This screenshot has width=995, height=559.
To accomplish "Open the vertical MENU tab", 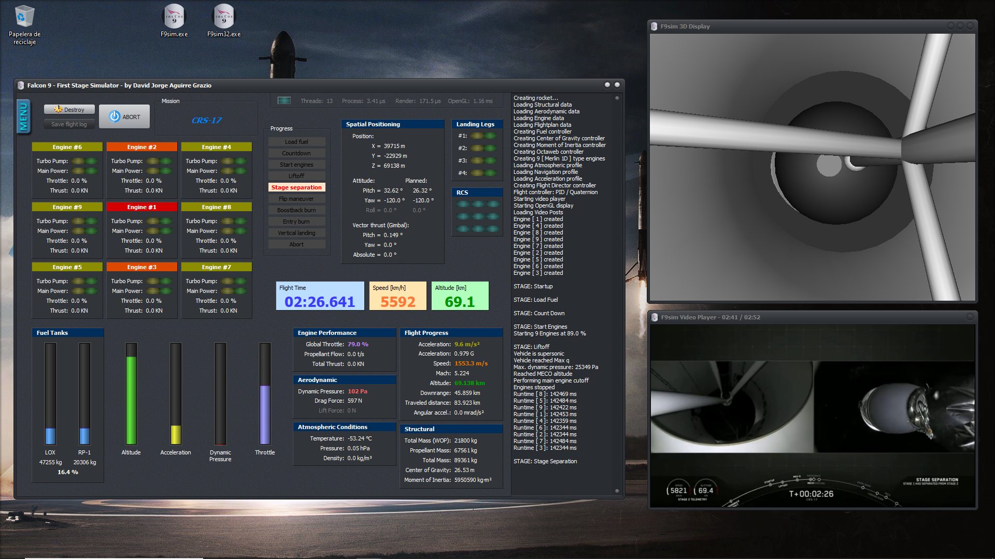I will point(23,116).
